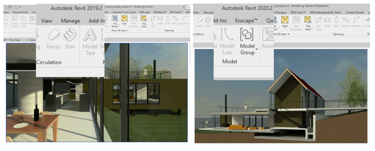Click the Area tool in Revit 2019.2
The width and height of the screenshot is (375, 151).
pos(124,20)
